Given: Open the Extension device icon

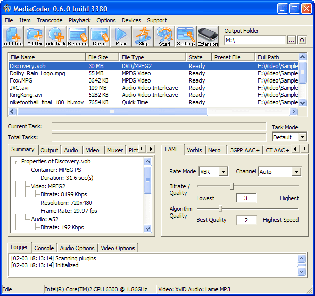Looking at the screenshot, I should [x=208, y=37].
